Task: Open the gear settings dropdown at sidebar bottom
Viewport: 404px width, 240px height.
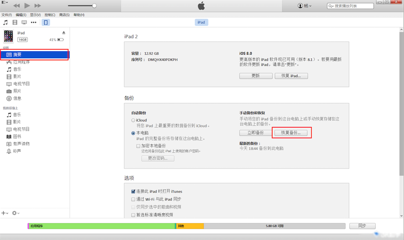Action: tap(16, 213)
